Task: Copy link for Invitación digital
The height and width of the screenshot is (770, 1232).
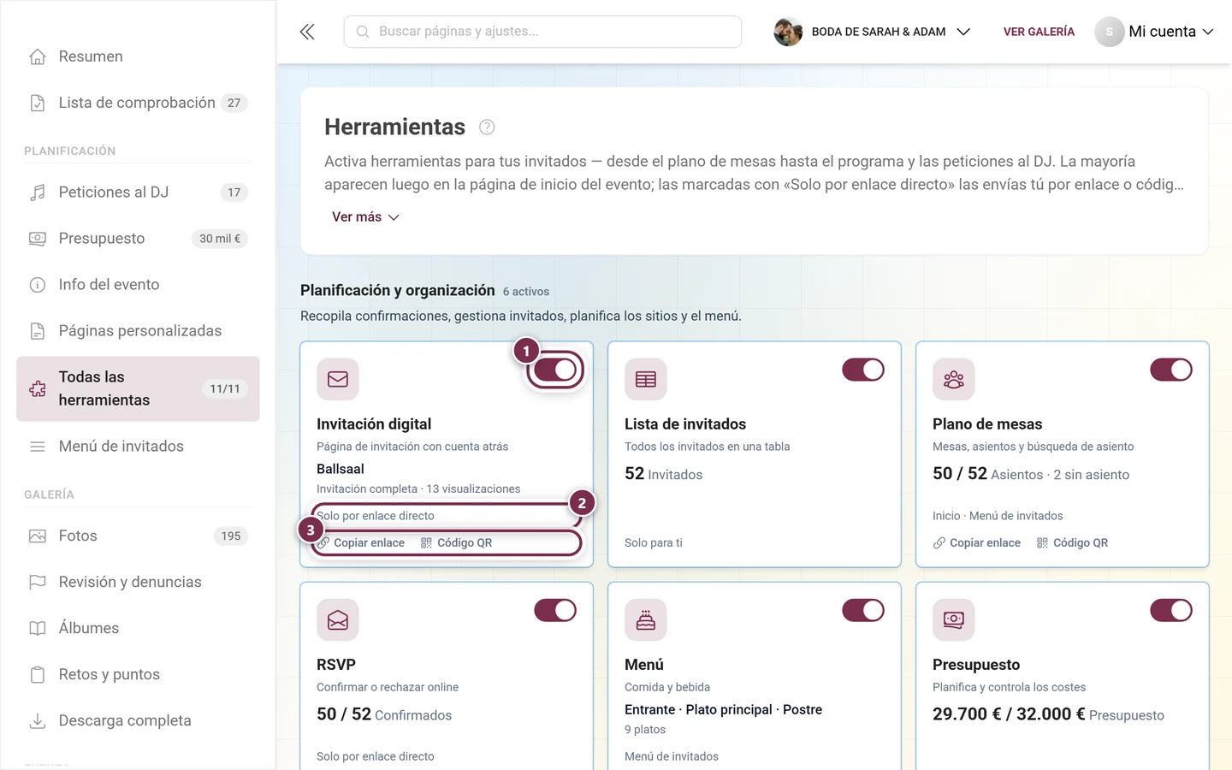Action: pos(361,543)
